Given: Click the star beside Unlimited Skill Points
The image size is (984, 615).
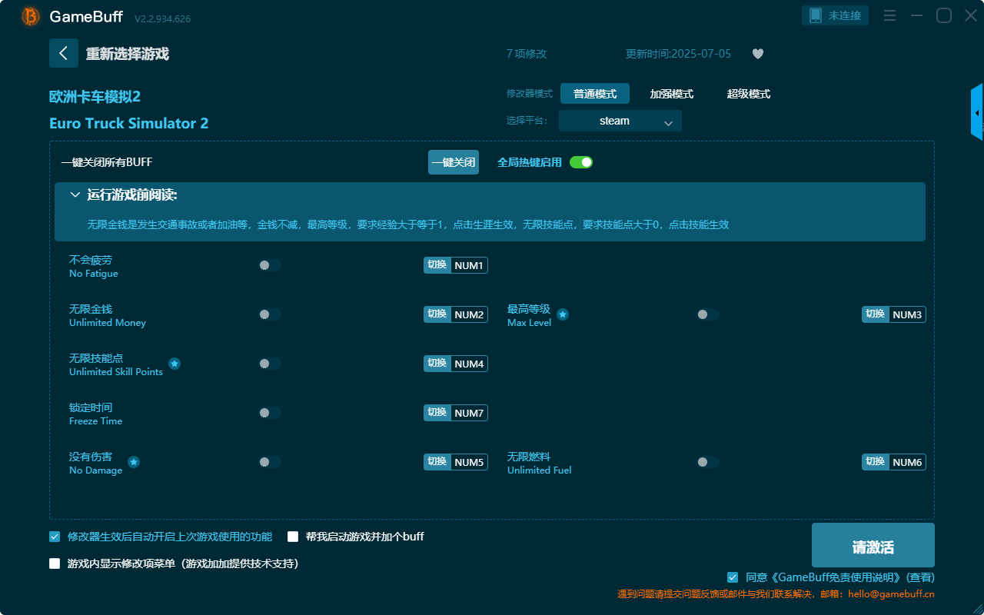Looking at the screenshot, I should point(175,364).
